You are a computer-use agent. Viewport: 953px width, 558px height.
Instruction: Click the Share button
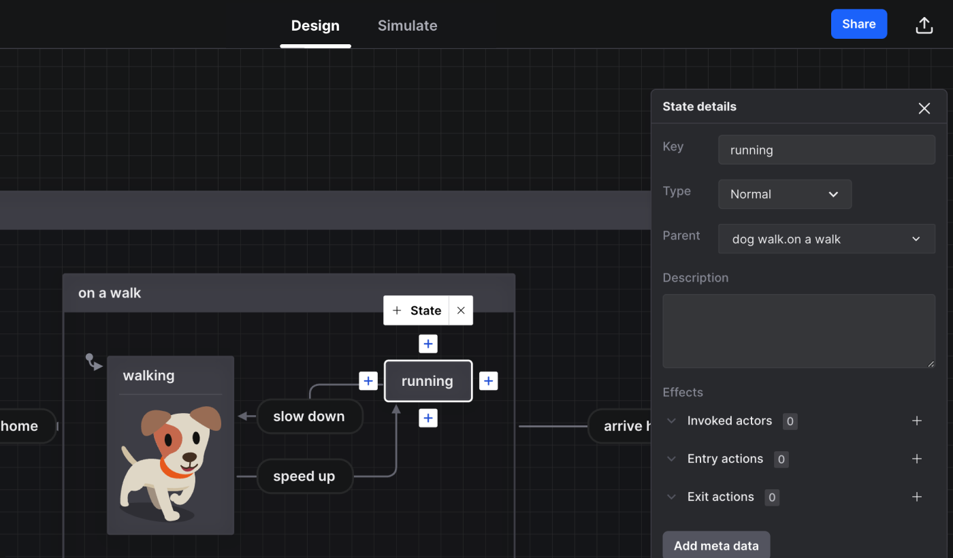859,24
